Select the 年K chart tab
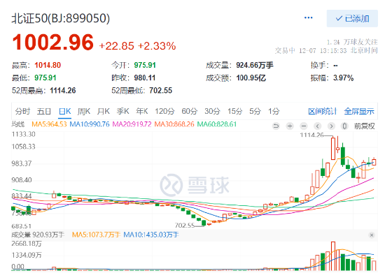Image resolution: width=385 pixels, height=273 pixels. click(x=142, y=112)
